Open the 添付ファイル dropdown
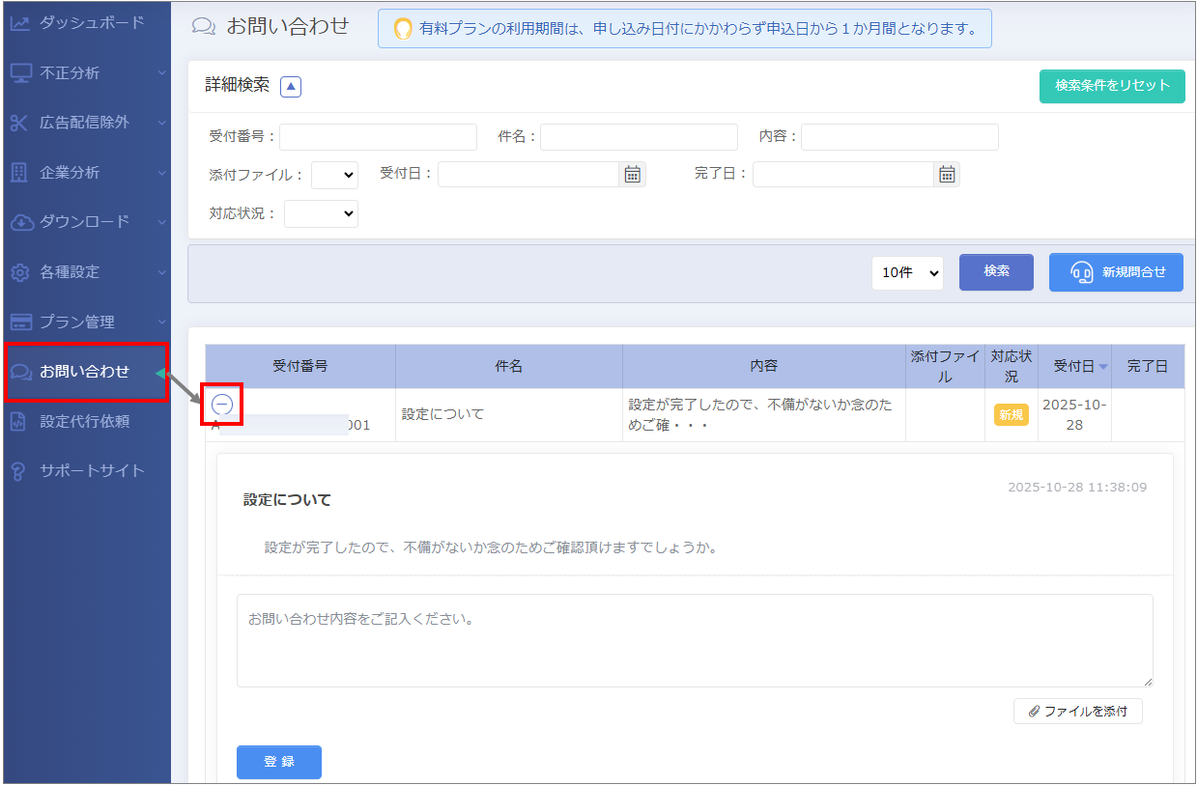 click(334, 175)
